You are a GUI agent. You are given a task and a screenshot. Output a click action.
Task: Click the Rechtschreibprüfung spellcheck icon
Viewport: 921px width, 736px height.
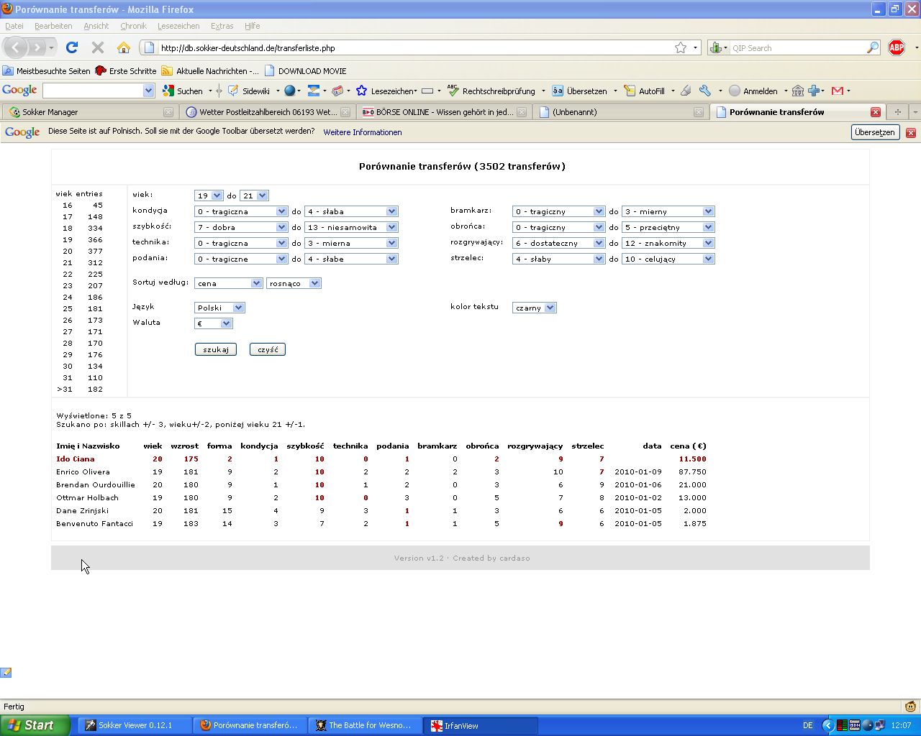click(453, 91)
